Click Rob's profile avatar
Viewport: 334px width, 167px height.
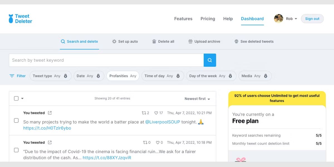point(279,19)
